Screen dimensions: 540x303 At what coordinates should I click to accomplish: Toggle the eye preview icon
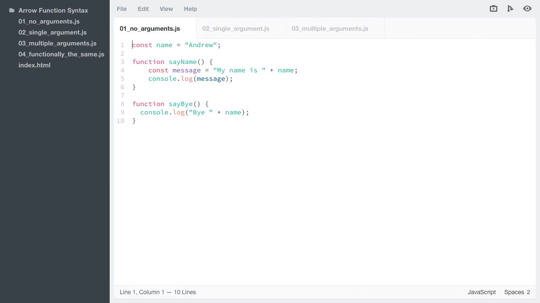tap(527, 8)
